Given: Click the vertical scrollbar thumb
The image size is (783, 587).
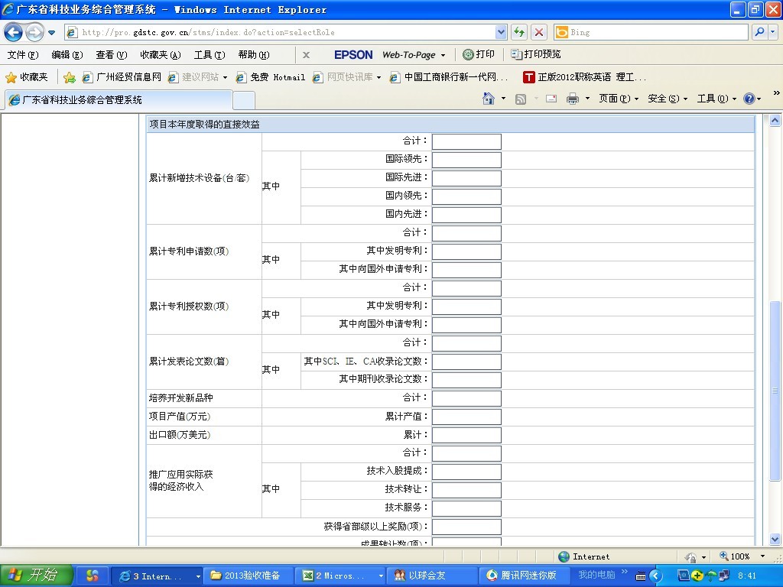Looking at the screenshot, I should click(x=775, y=391).
